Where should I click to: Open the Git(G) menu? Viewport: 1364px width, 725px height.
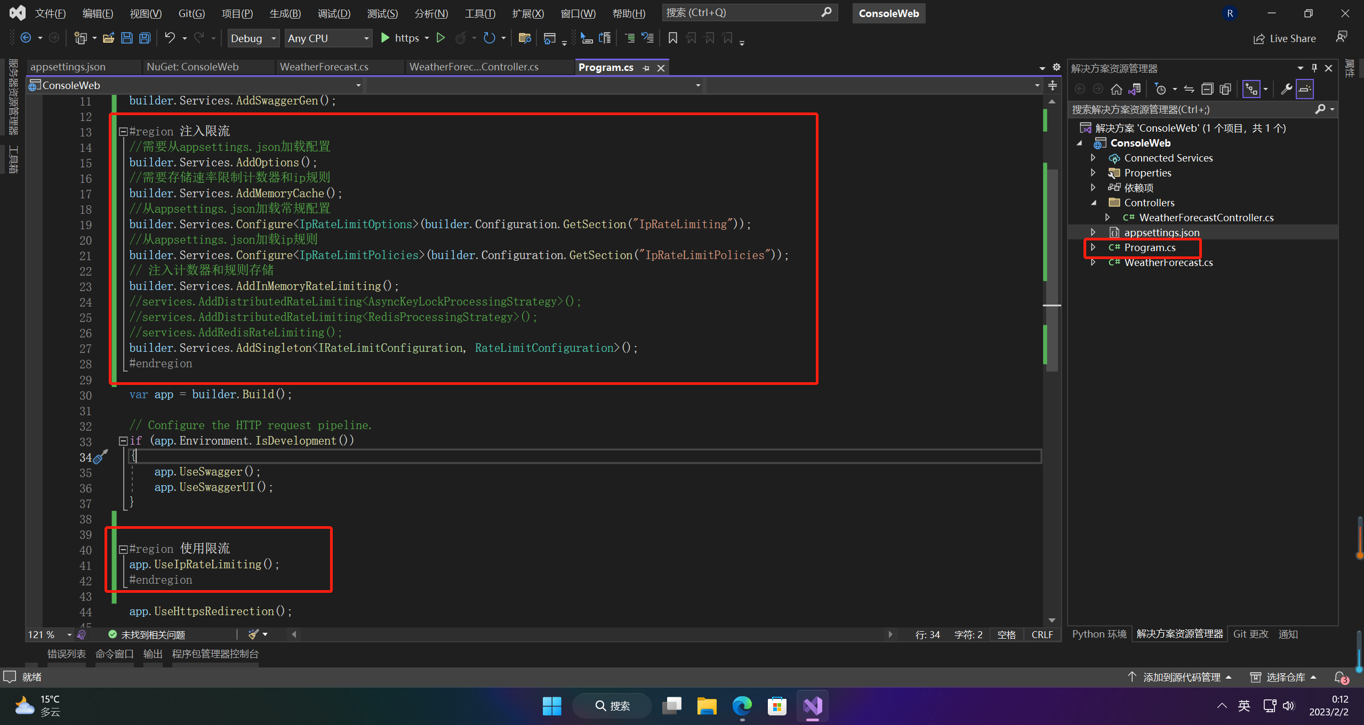(x=192, y=13)
